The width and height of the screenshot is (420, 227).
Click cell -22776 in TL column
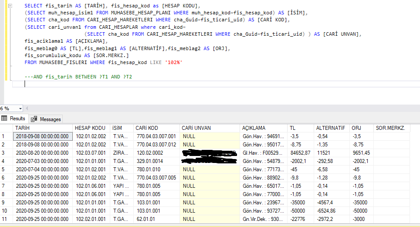pos(301,219)
